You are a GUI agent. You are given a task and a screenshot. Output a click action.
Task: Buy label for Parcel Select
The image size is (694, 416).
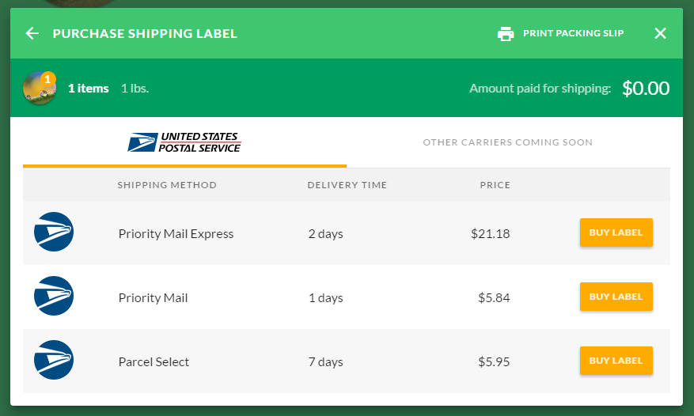616,361
